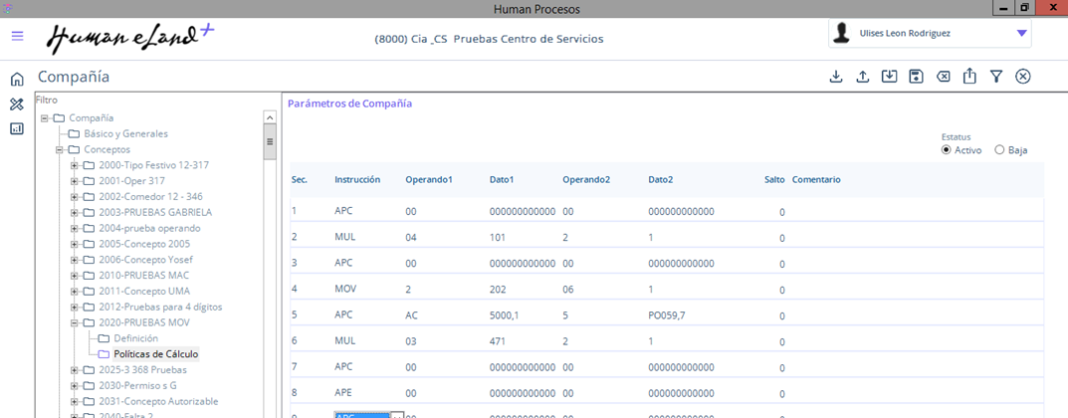The width and height of the screenshot is (1068, 418).
Task: Open the tools icon in left sidebar
Action: (x=17, y=104)
